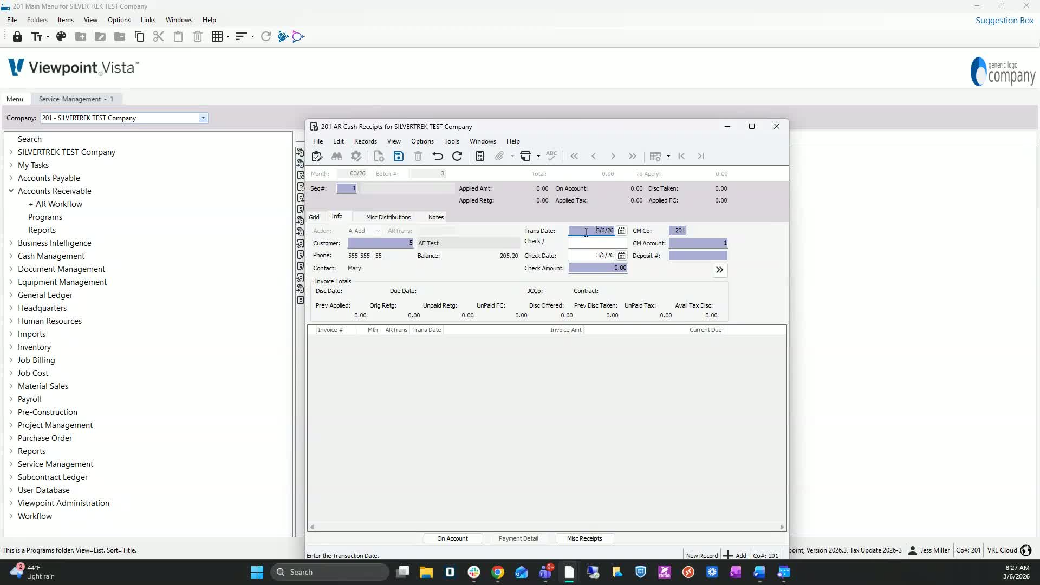Open the Check Date calendar picker
Viewport: 1040px width, 585px height.
pyautogui.click(x=621, y=256)
